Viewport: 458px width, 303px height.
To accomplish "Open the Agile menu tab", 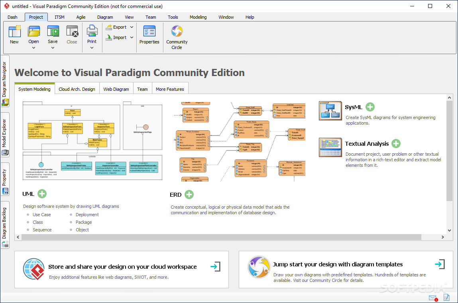I will [81, 17].
